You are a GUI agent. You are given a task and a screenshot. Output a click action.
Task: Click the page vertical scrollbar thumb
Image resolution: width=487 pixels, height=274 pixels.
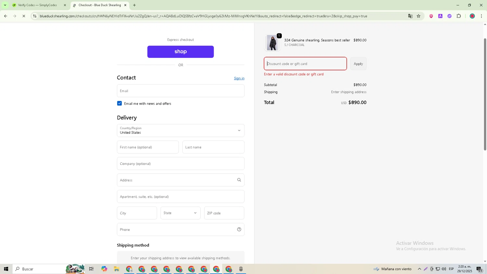coord(485,94)
